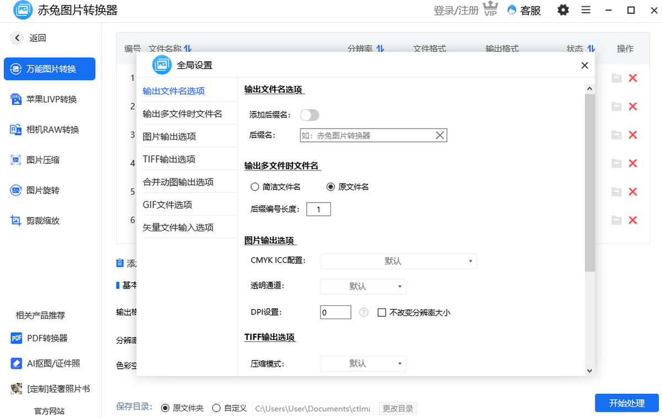Select 相机RAW转换 conversion tool
This screenshot has height=419, width=662.
50,129
